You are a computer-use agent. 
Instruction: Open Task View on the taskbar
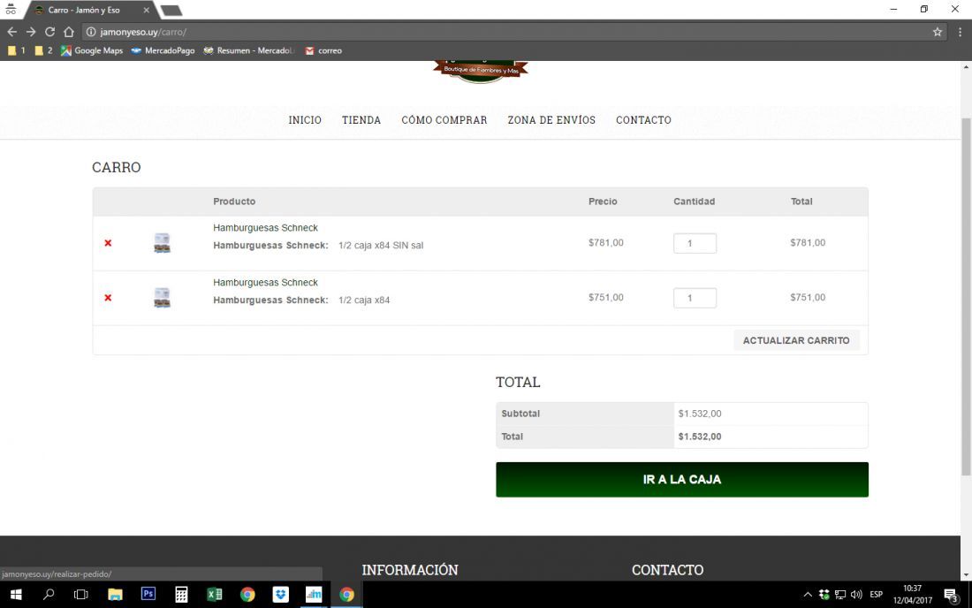tap(81, 595)
